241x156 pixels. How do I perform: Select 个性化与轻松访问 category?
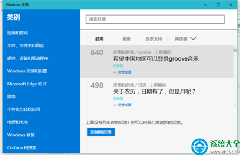click(x=23, y=109)
